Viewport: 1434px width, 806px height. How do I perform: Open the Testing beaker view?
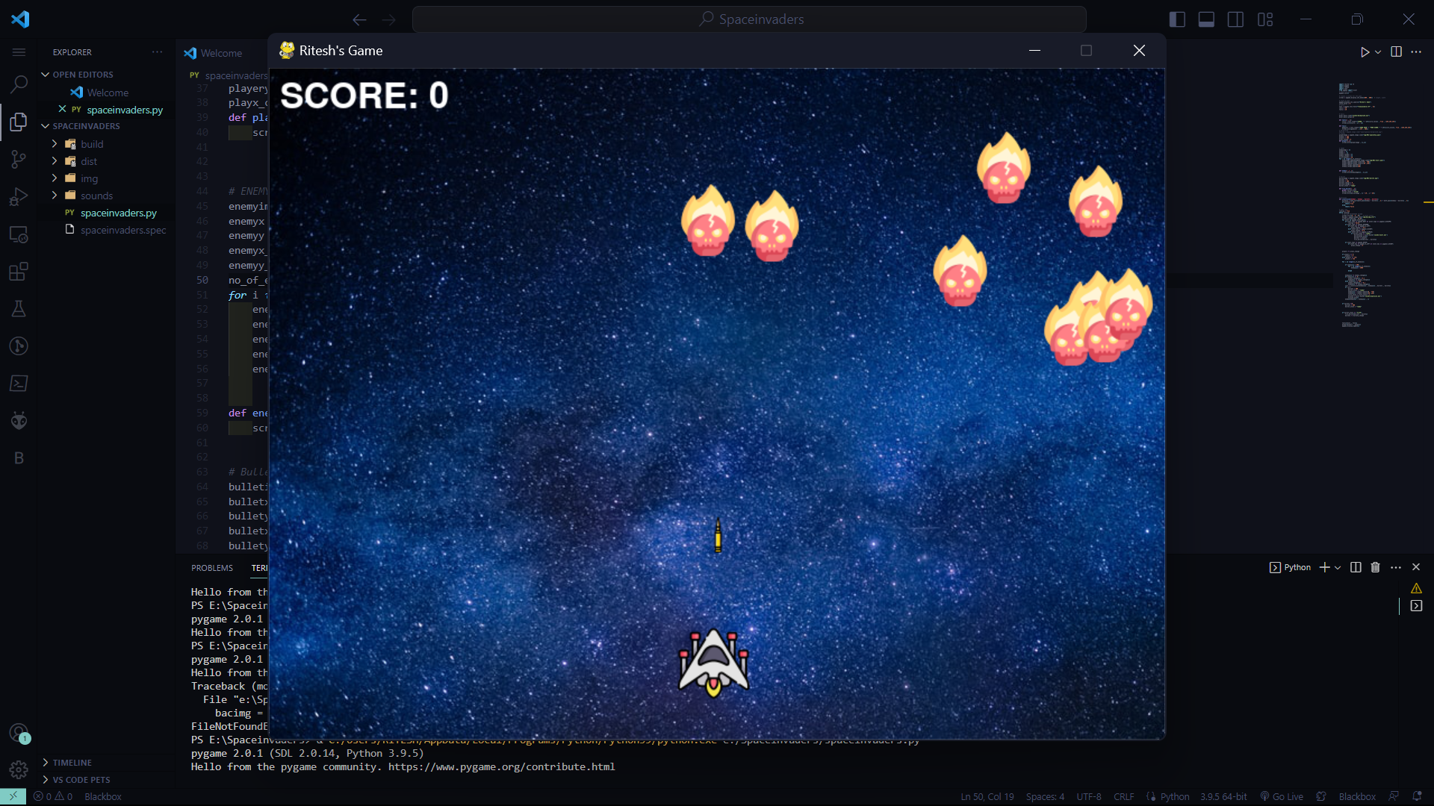point(18,309)
